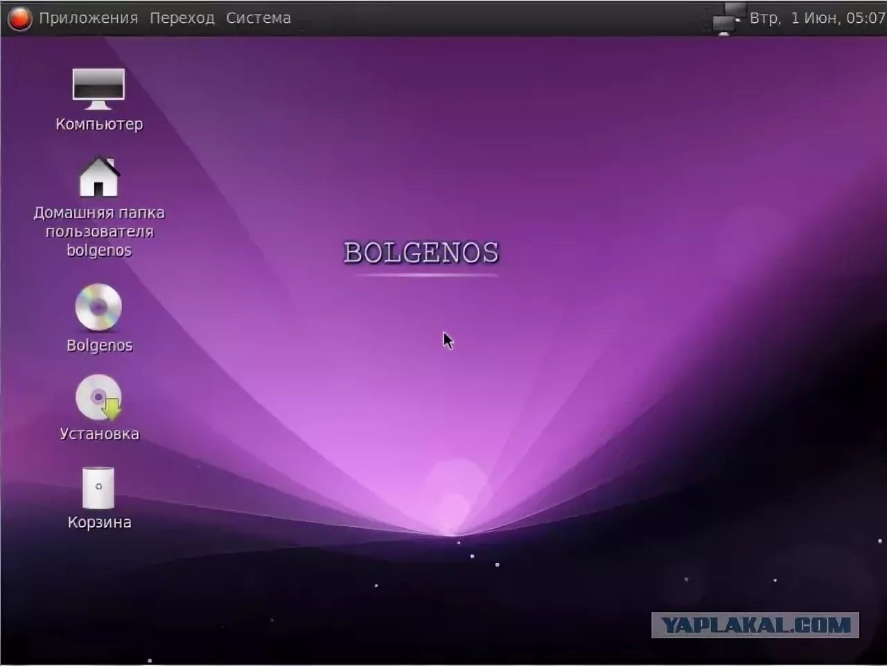This screenshot has width=887, height=666.
Task: Select the Домашняя папка пользователя bolgenos label
Action: point(99,231)
